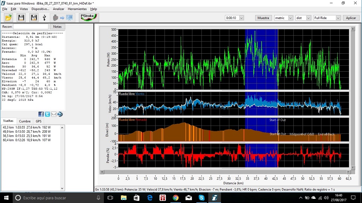Click in the Recorr text field

pyautogui.click(x=31, y=26)
